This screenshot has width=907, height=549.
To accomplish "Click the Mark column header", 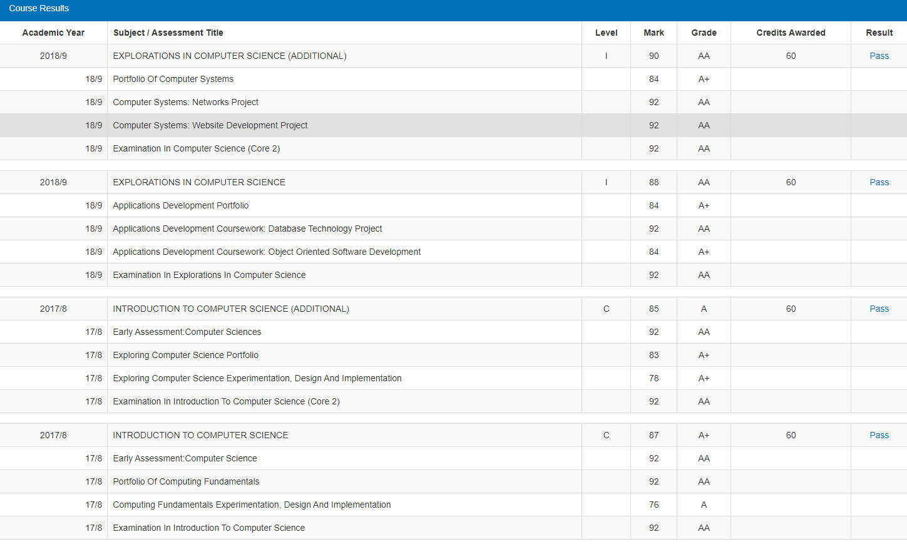I will 653,33.
